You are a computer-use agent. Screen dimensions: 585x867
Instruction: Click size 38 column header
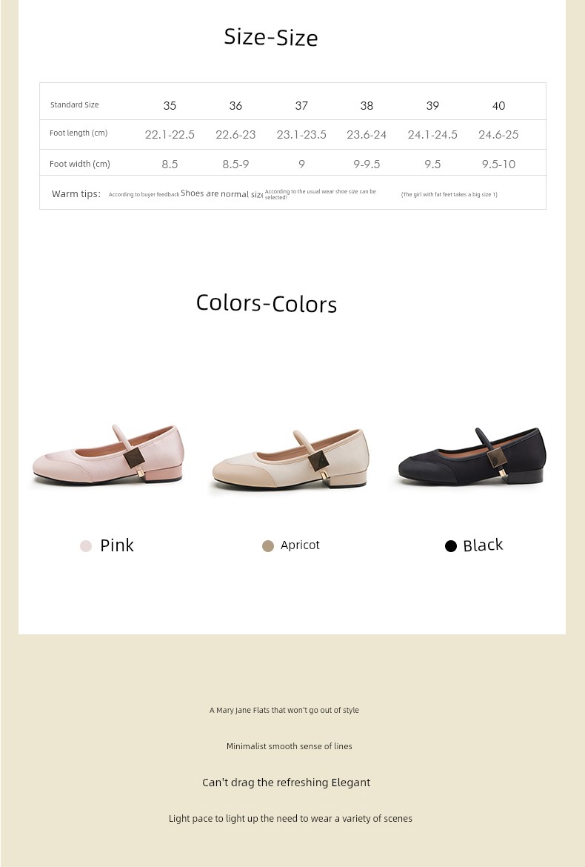[367, 106]
